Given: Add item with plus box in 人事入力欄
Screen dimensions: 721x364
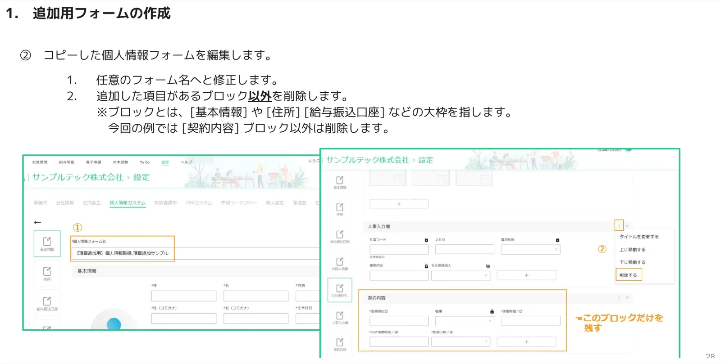Looking at the screenshot, I should [x=526, y=275].
